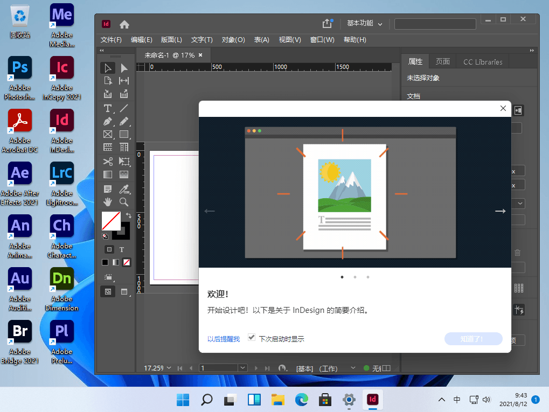Toggle Normal view mode button
Viewport: 549px width, 412px height.
(108, 291)
